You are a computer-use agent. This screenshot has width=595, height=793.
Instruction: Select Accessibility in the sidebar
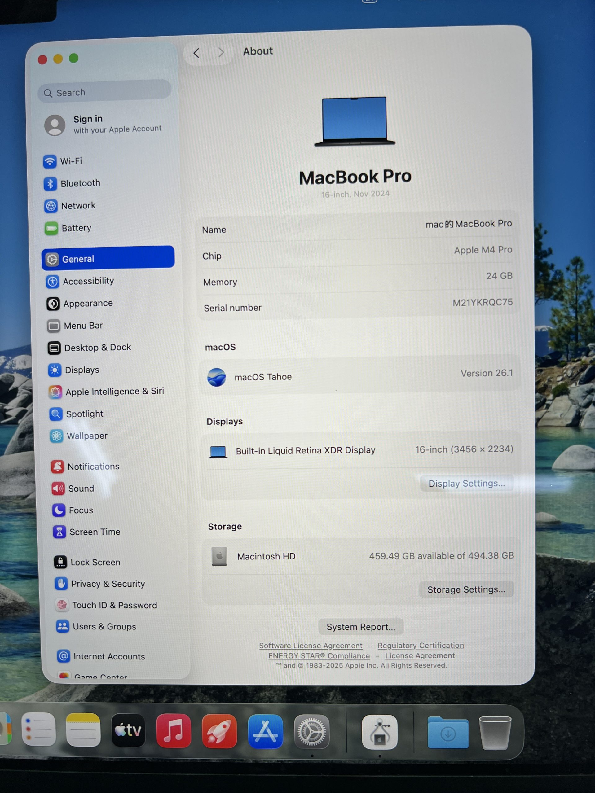coord(88,281)
